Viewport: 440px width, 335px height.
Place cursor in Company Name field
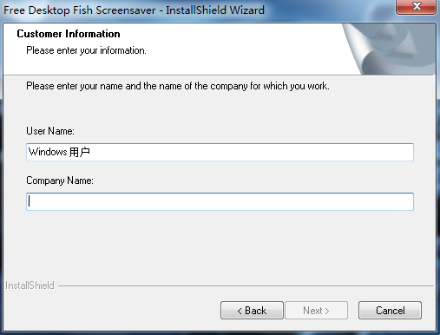coord(220,201)
